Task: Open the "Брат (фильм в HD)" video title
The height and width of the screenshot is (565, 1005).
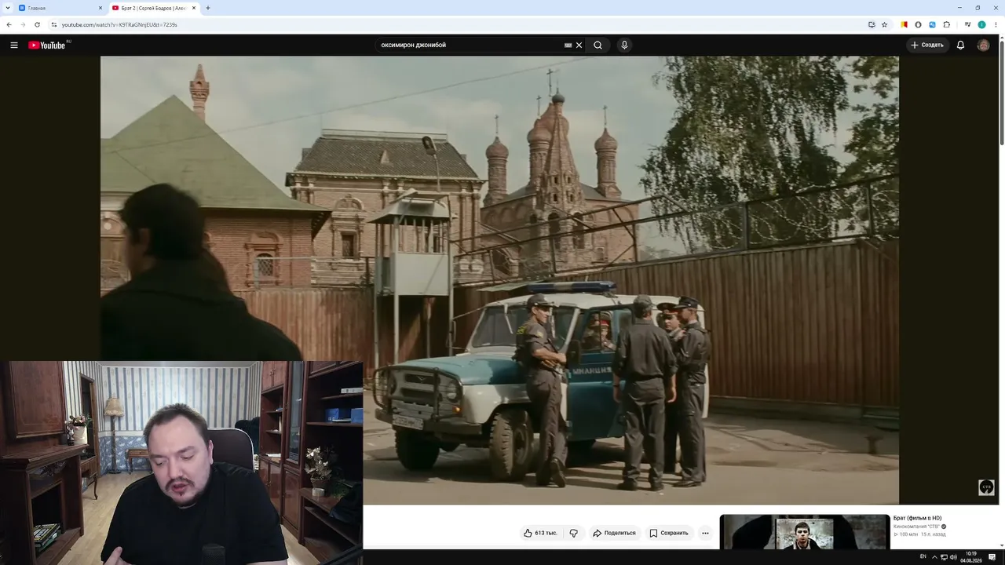Action: point(917,518)
